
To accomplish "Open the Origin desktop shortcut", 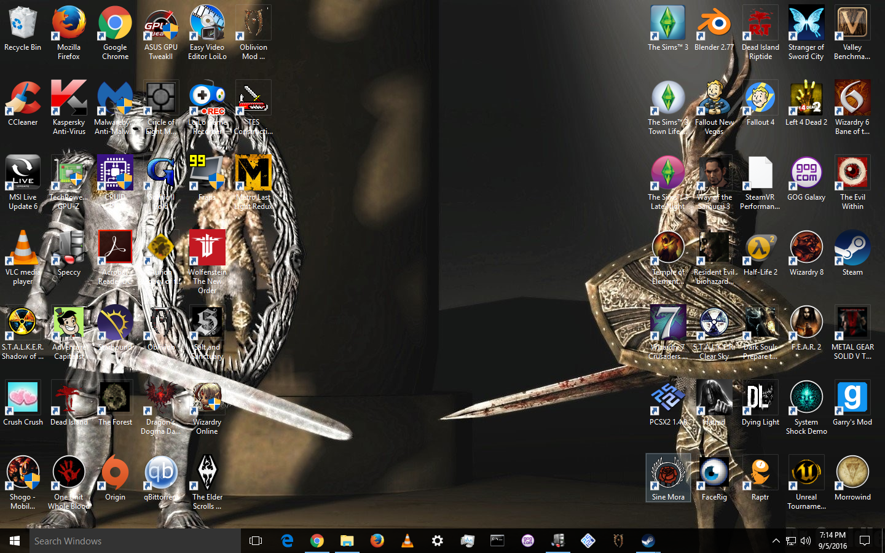I will point(115,479).
